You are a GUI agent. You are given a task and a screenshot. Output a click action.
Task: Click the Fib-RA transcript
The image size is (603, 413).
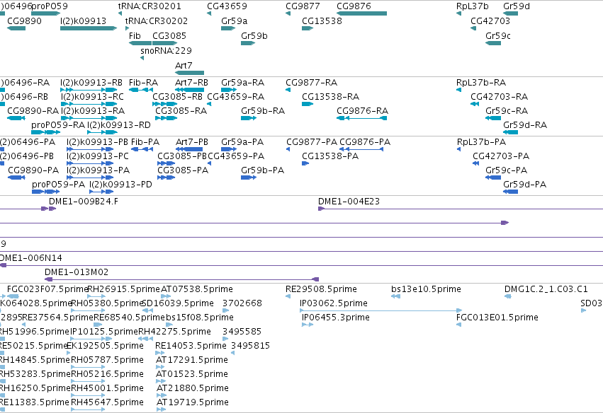(141, 90)
